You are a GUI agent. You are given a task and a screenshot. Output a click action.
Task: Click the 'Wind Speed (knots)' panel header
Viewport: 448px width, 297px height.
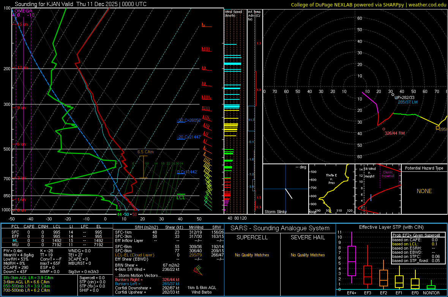click(233, 14)
